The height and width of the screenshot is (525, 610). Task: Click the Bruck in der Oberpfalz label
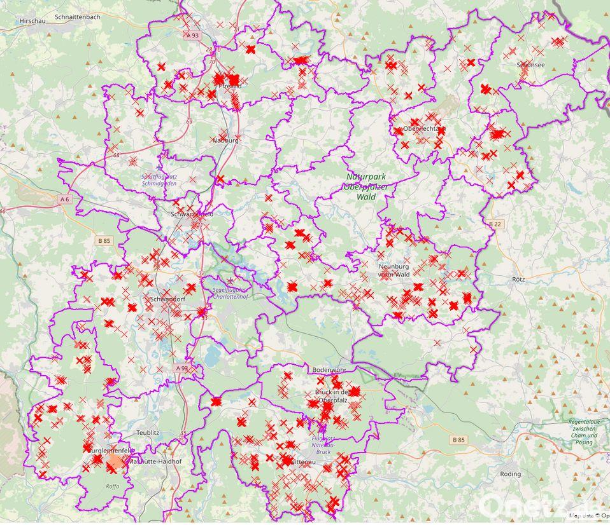[337, 397]
